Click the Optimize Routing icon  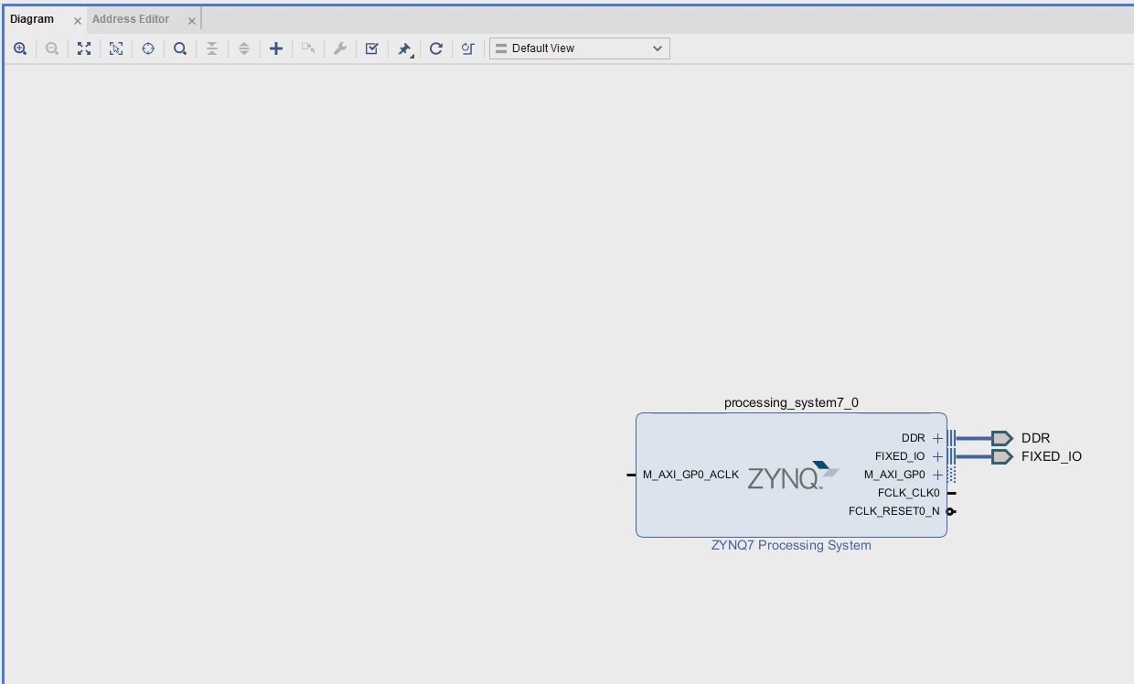pyautogui.click(x=468, y=48)
